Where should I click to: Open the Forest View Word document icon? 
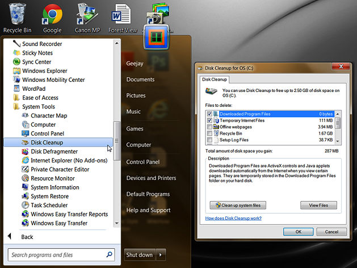click(123, 14)
